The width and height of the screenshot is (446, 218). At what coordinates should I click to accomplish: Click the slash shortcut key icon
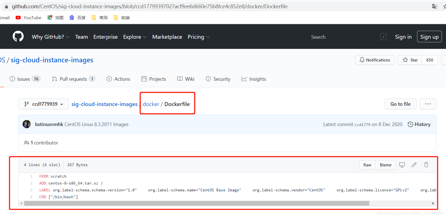[384, 37]
